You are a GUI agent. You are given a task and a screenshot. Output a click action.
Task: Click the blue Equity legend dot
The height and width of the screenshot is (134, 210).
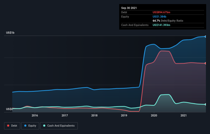[25, 126]
